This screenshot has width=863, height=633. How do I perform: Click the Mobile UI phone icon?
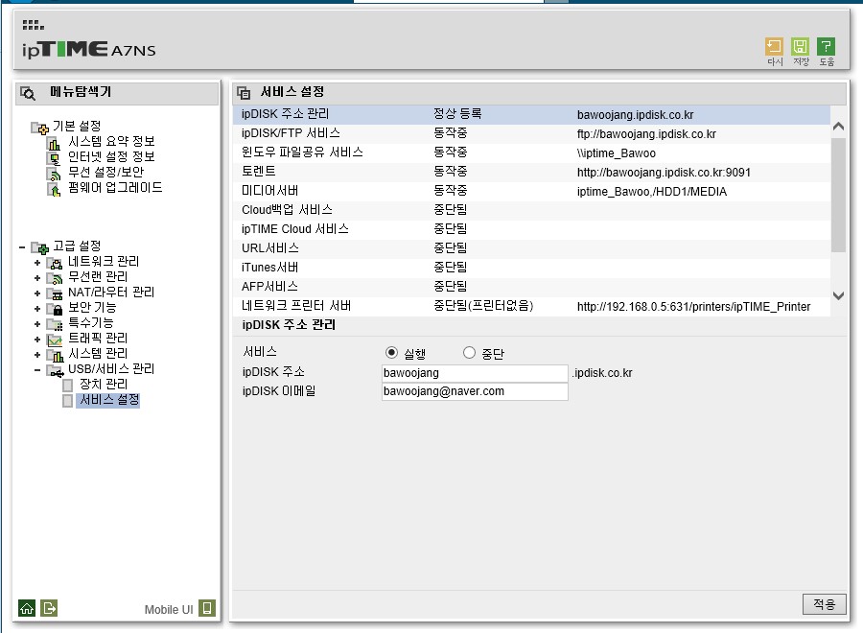pyautogui.click(x=207, y=608)
